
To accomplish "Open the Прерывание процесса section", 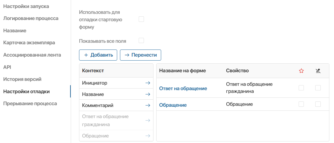I will 30,104.
